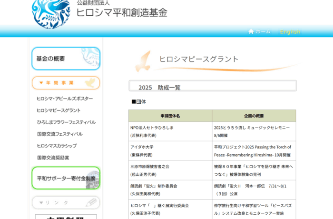Open ヒロシマ・アピールズポスター menu item

click(65, 99)
